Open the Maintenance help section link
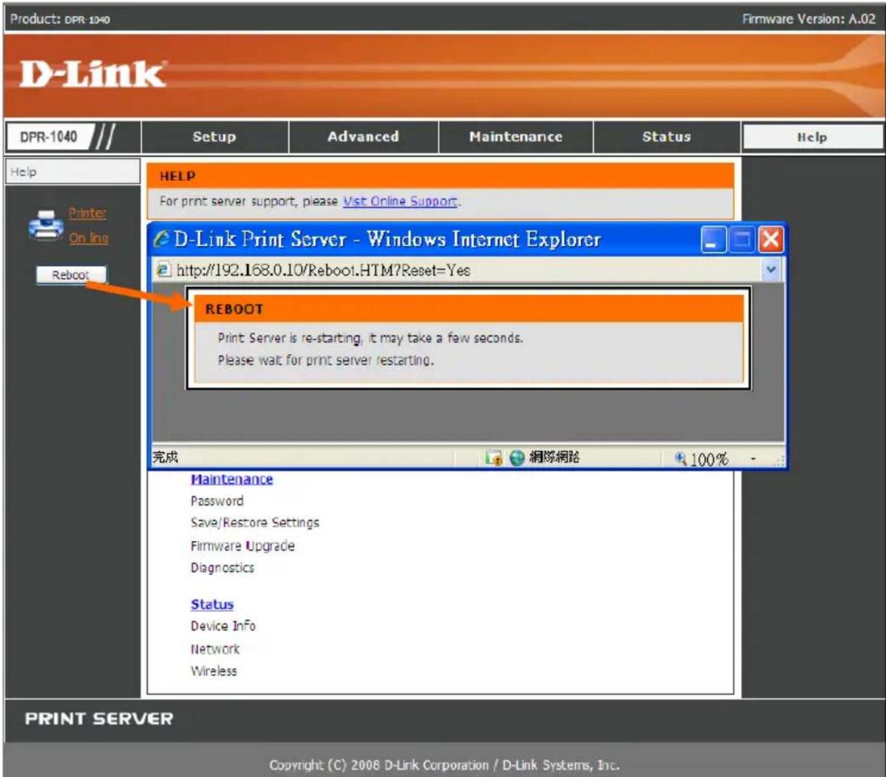 coord(231,479)
